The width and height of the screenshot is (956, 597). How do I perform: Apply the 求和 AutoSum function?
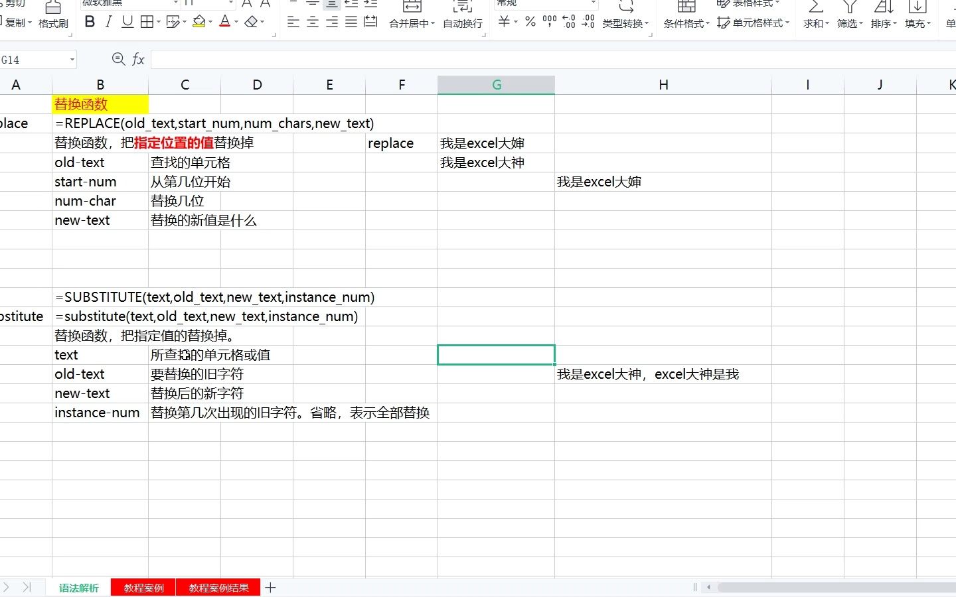pyautogui.click(x=813, y=17)
